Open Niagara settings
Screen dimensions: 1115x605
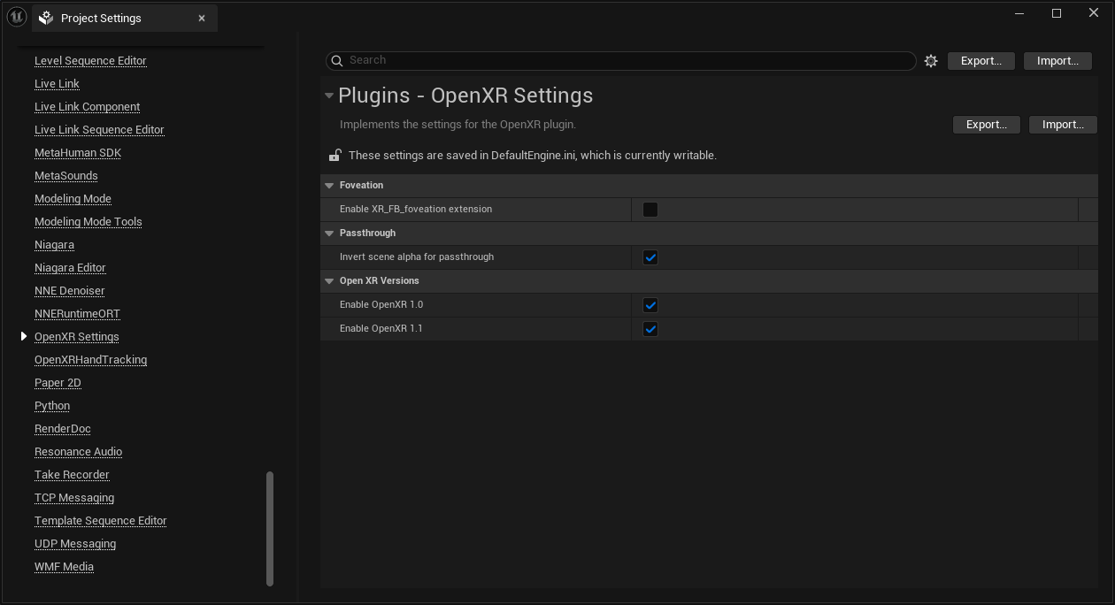point(54,245)
